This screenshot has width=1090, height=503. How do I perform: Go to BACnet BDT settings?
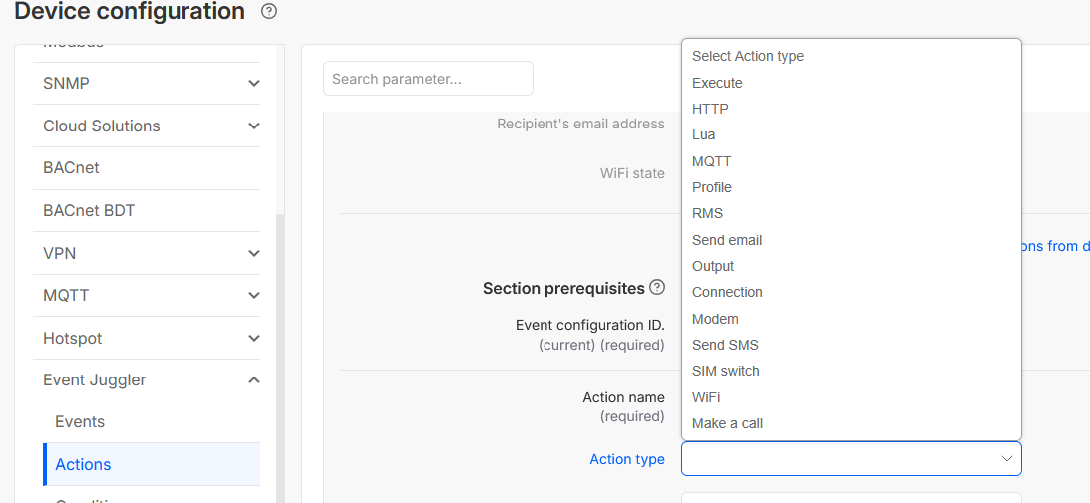[89, 211]
